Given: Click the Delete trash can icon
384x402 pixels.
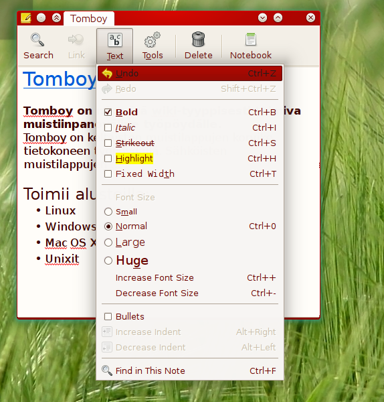Looking at the screenshot, I should click(x=198, y=40).
